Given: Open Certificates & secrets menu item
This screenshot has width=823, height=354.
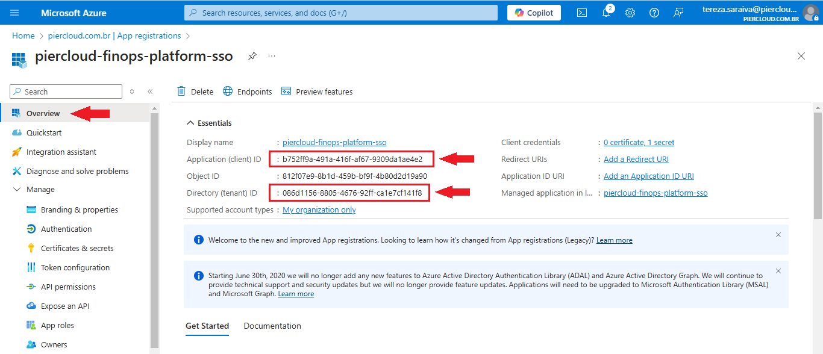Looking at the screenshot, I should (x=77, y=248).
